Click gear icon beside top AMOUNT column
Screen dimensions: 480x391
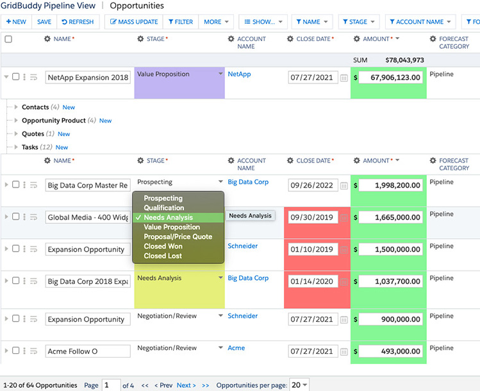[x=356, y=39]
